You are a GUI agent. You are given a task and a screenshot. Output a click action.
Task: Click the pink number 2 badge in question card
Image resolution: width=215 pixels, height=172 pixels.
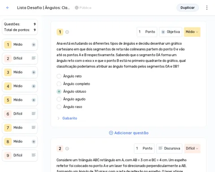[60, 149]
